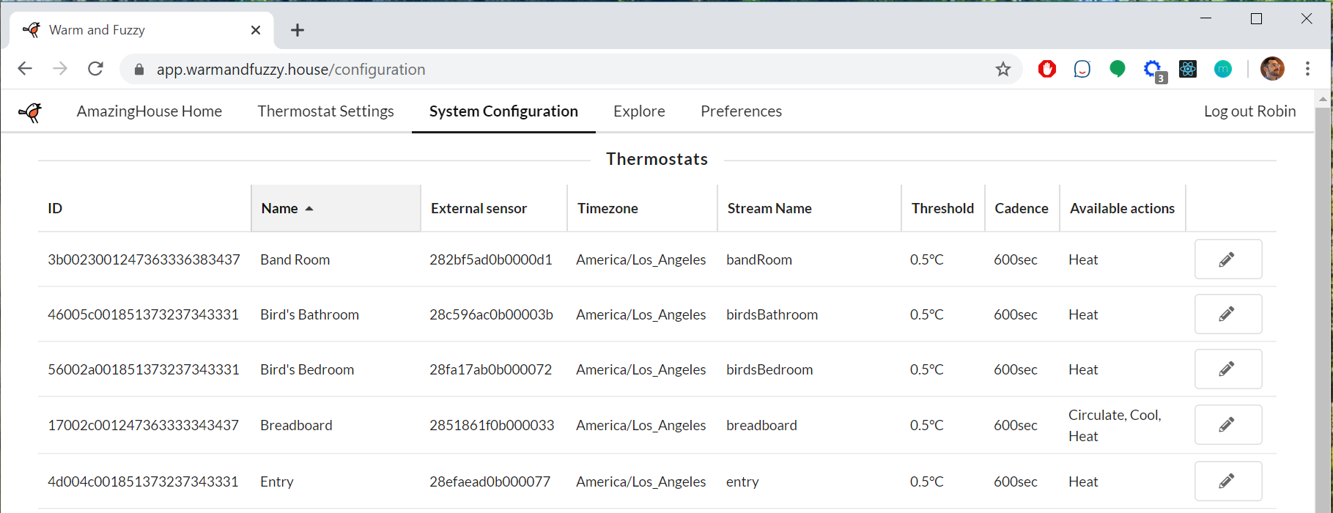Image resolution: width=1333 pixels, height=513 pixels.
Task: Click the red ad blocker extension icon
Action: point(1046,70)
